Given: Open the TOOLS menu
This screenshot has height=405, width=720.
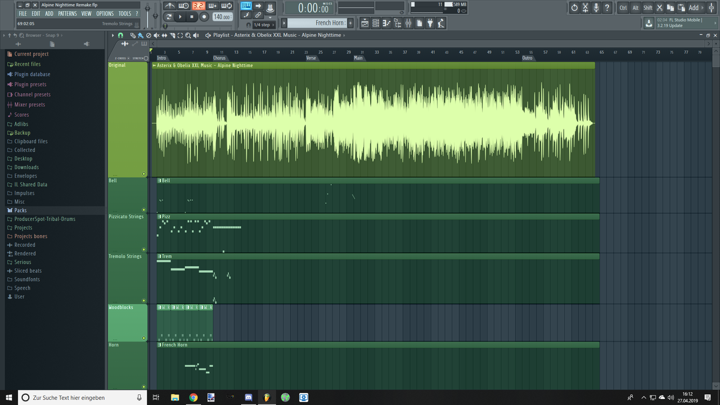Looking at the screenshot, I should [124, 13].
